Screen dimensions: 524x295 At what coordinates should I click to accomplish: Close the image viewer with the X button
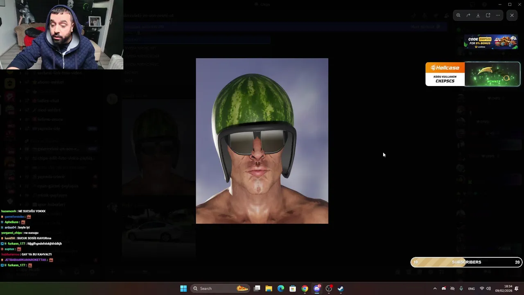coord(512,15)
